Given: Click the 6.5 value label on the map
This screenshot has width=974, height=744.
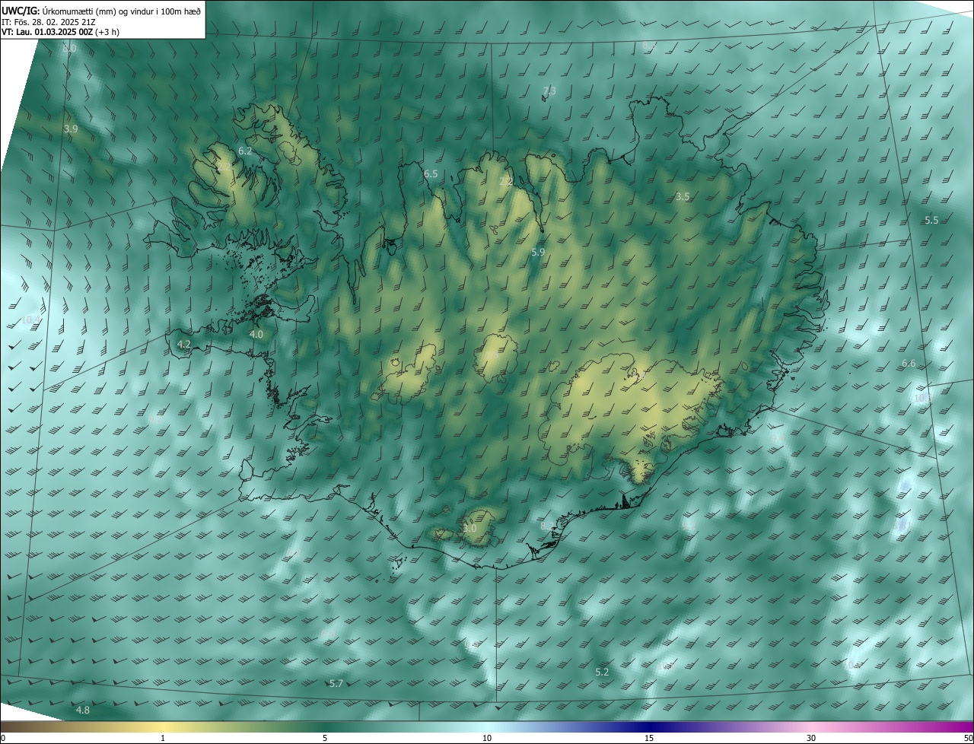Looking at the screenshot, I should (431, 174).
